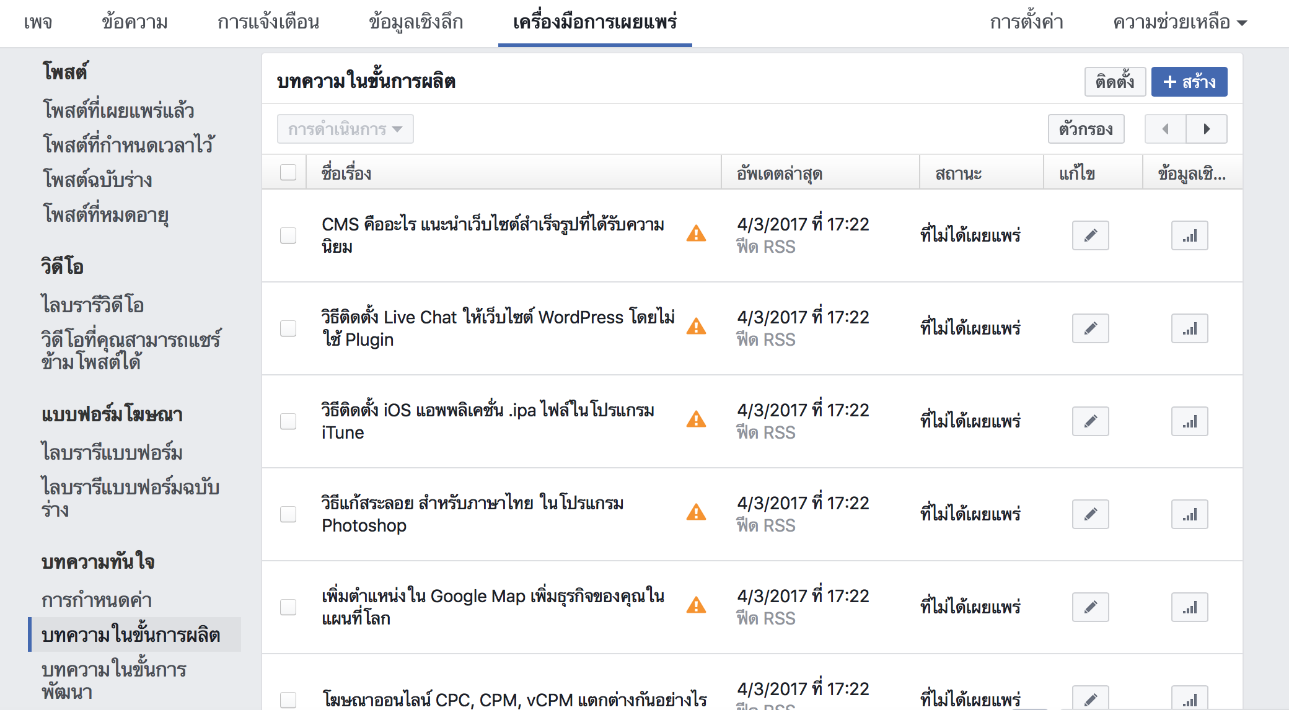Viewport: 1289px width, 710px height.
Task: Click the ติดตั้ง button
Action: click(x=1115, y=82)
